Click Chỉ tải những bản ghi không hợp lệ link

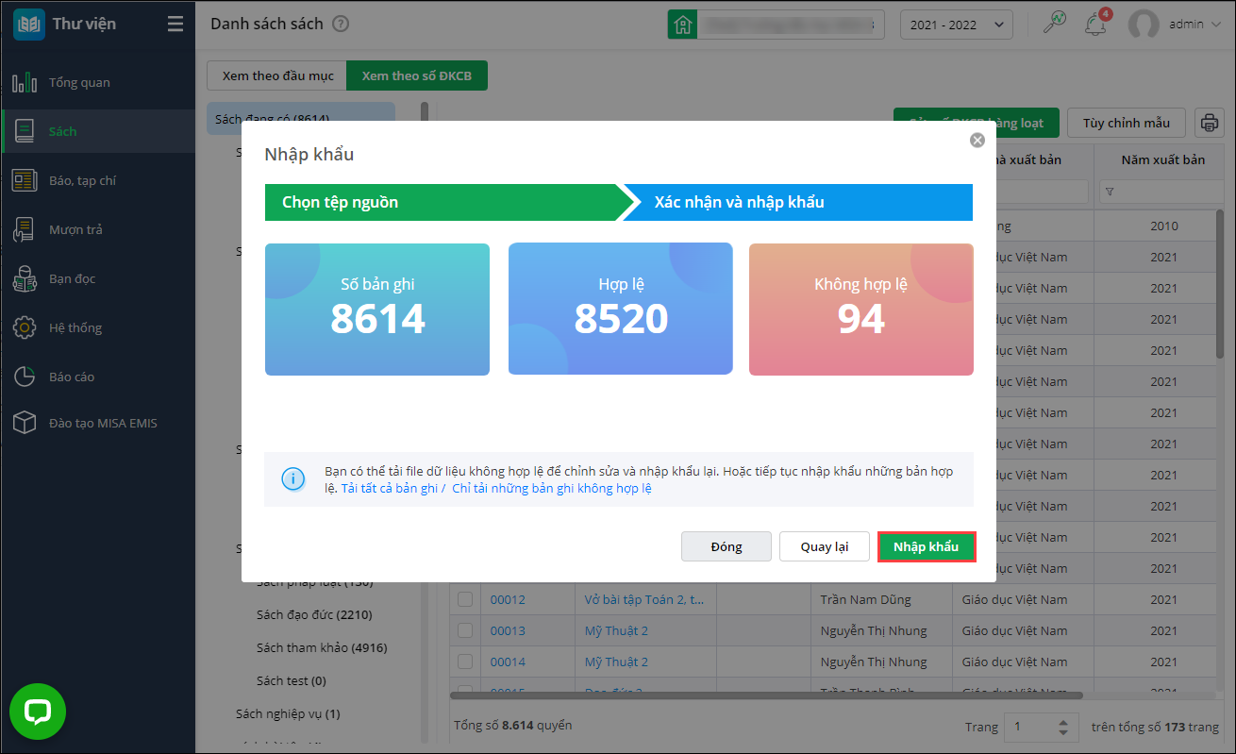click(552, 489)
